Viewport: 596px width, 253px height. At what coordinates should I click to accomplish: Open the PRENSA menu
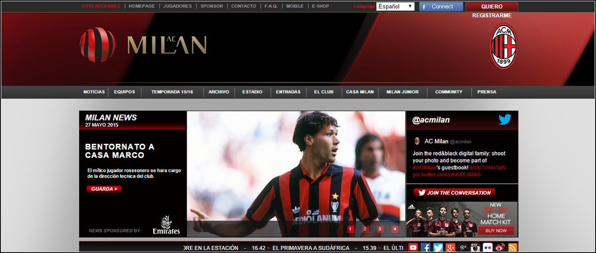pyautogui.click(x=487, y=92)
